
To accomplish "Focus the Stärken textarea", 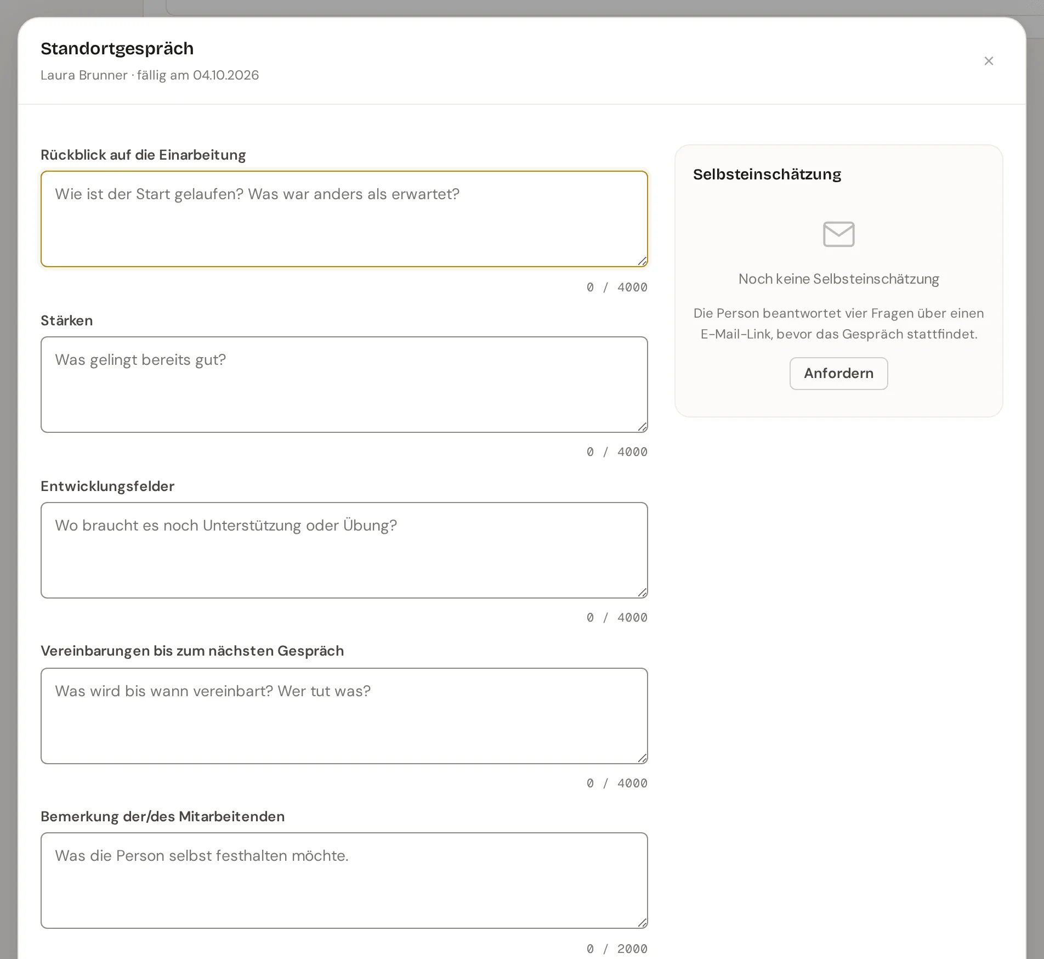I will pyautogui.click(x=344, y=385).
